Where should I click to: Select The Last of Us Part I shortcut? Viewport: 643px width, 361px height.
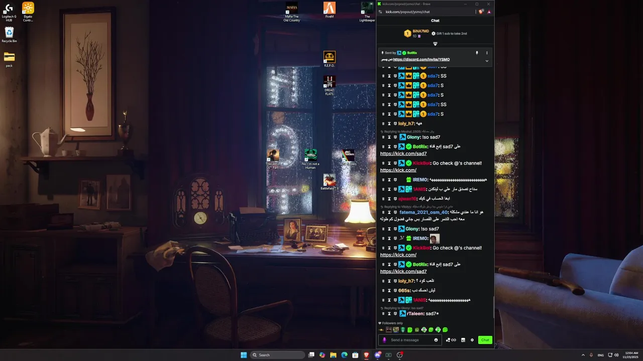[273, 159]
